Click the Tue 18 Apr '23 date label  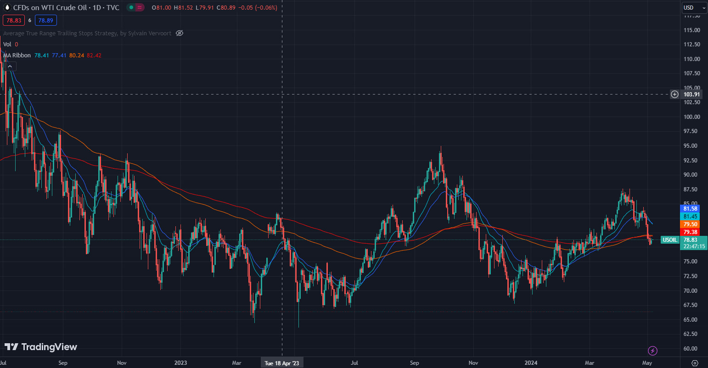click(x=282, y=363)
